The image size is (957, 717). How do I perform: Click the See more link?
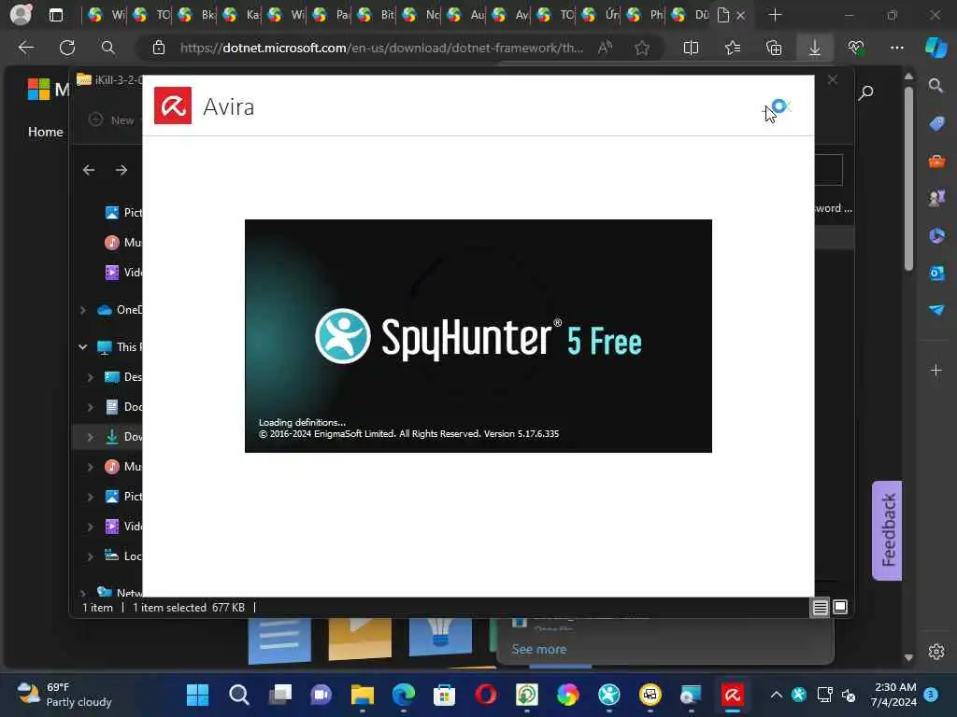(539, 650)
